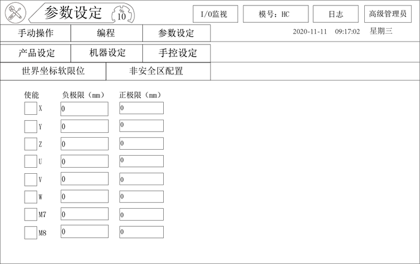
Task: Click the 日志 log button
Action: [x=336, y=14]
